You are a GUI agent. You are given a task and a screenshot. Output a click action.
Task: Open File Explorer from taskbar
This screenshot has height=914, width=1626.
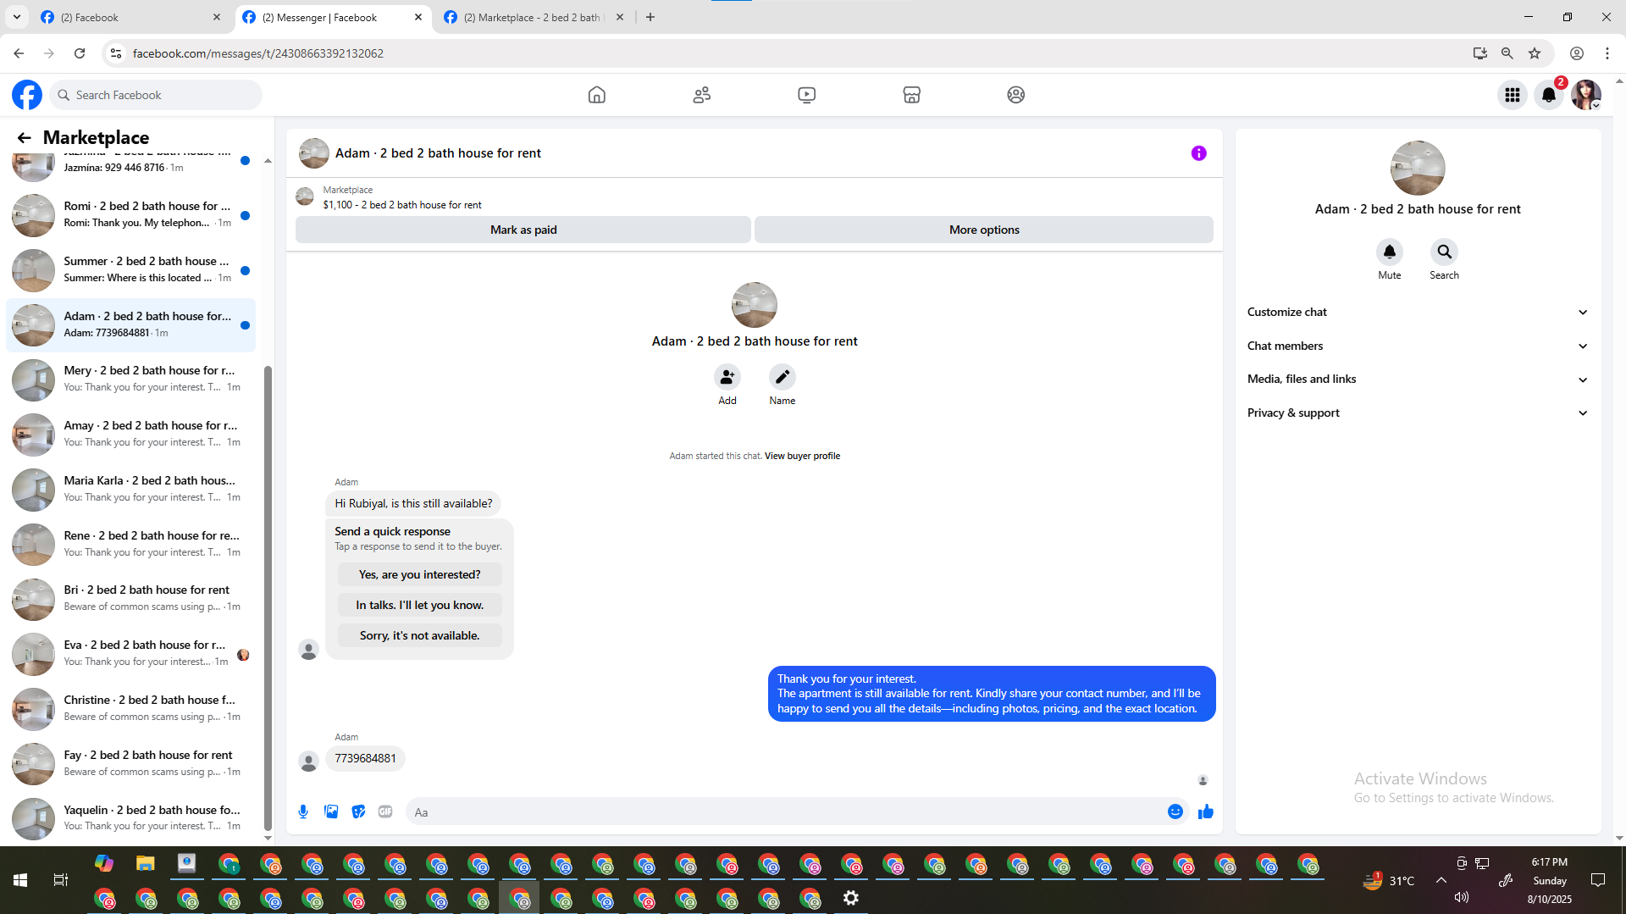click(146, 863)
